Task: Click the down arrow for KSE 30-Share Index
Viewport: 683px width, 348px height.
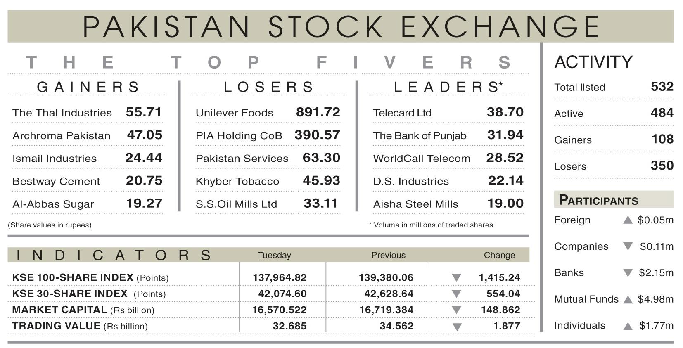Action: (x=456, y=294)
